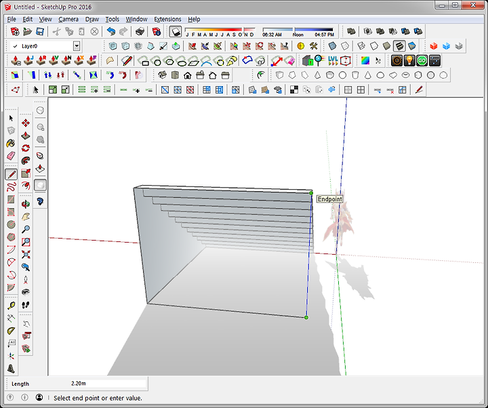Select the arrow Select tool in left toolbar
The width and height of the screenshot is (488, 408).
[x=12, y=118]
